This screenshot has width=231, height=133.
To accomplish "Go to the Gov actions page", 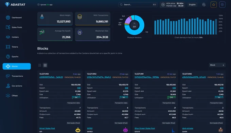I will tap(17, 86).
